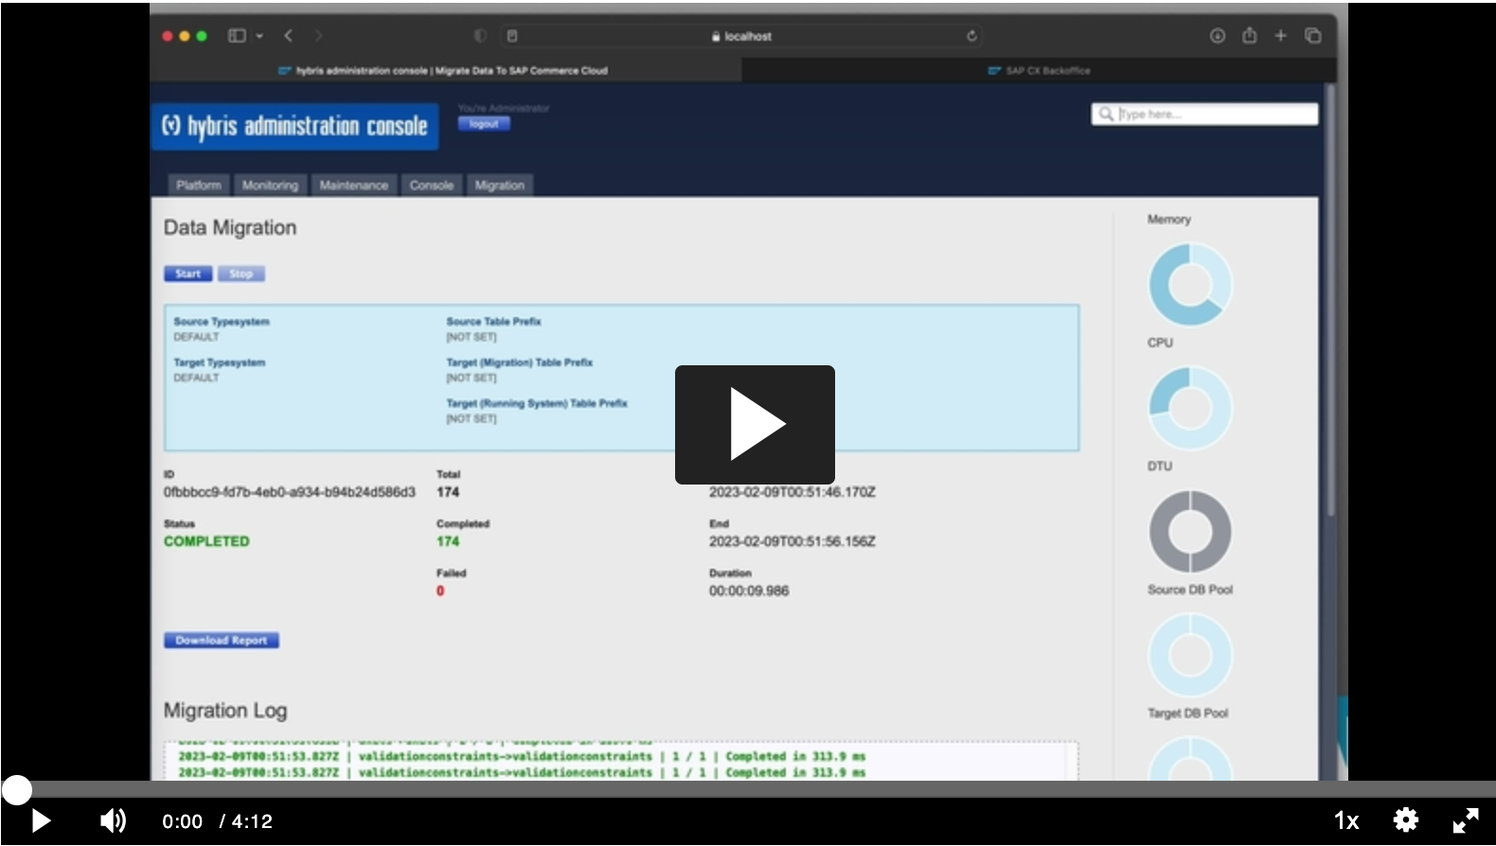1496x846 pixels.
Task: Open a new Safari tab plus icon
Action: pos(1281,36)
